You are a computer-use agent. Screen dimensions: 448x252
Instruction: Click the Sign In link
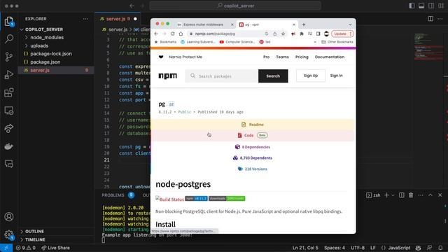(x=336, y=76)
